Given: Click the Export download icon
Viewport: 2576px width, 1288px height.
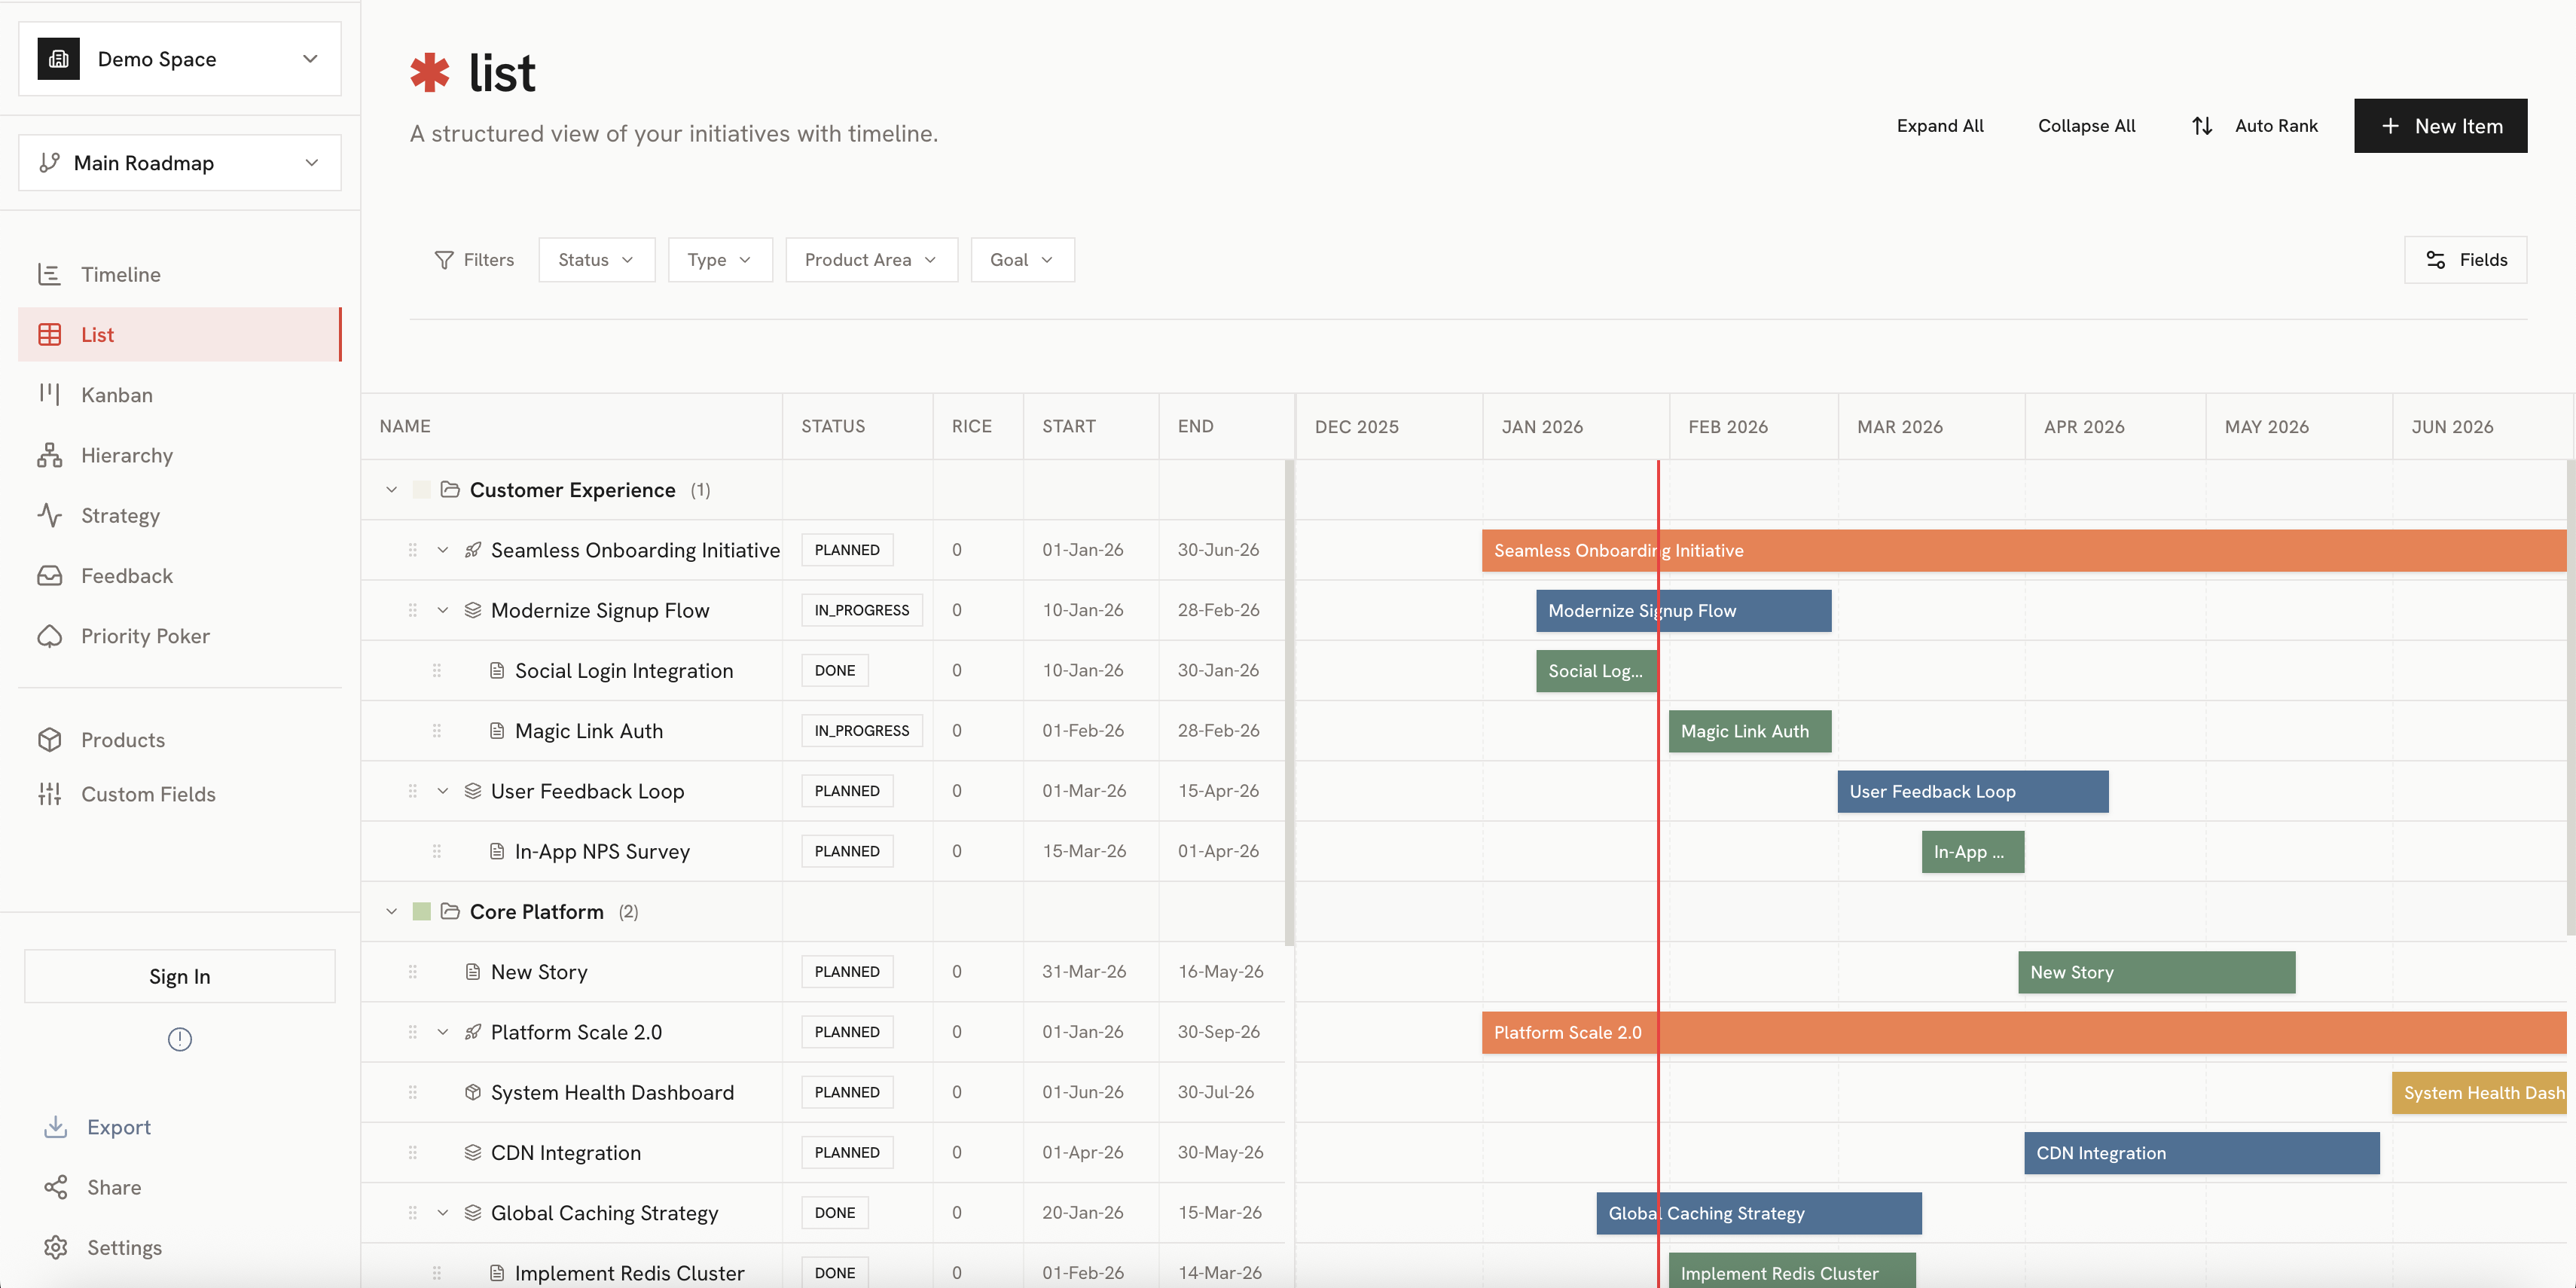Looking at the screenshot, I should (56, 1127).
